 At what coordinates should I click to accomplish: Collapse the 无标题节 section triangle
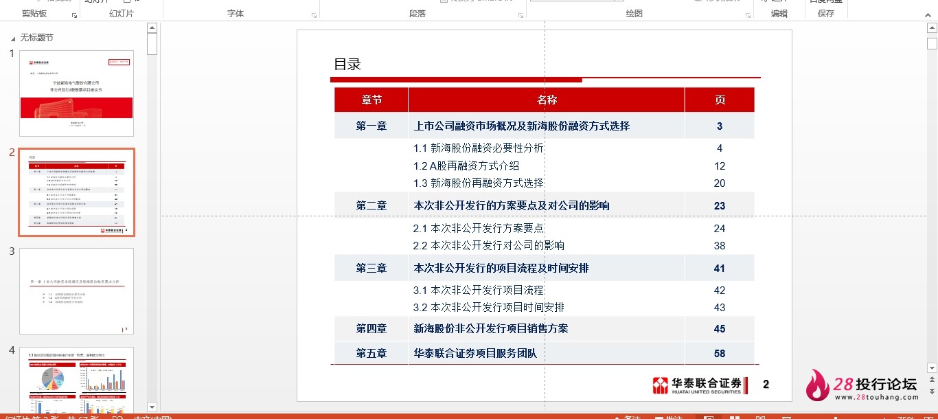(12, 38)
